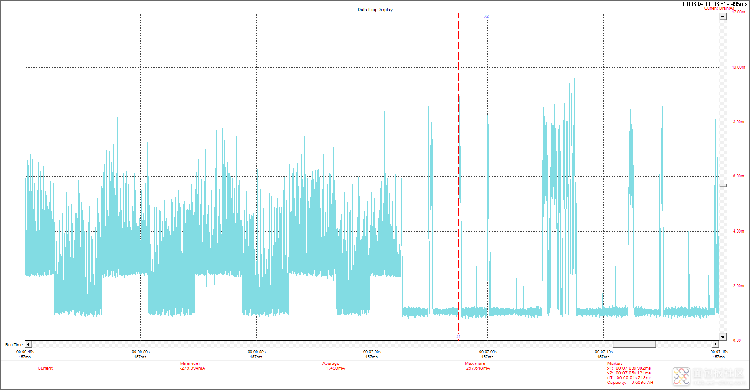Screen dimensions: 750x390
Task: Click the 00:06:55s time axis label
Action: [x=257, y=352]
